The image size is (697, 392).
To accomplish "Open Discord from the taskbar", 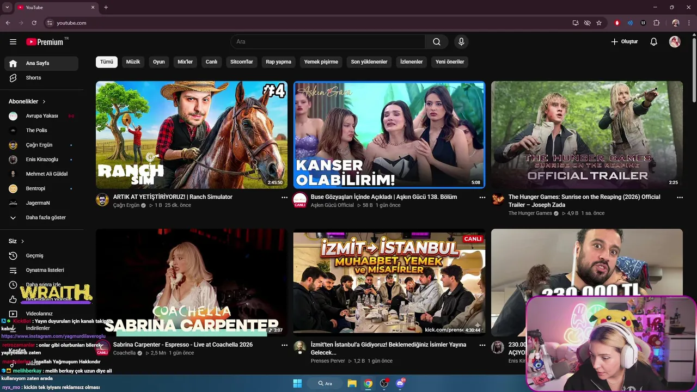I will click(x=400, y=383).
